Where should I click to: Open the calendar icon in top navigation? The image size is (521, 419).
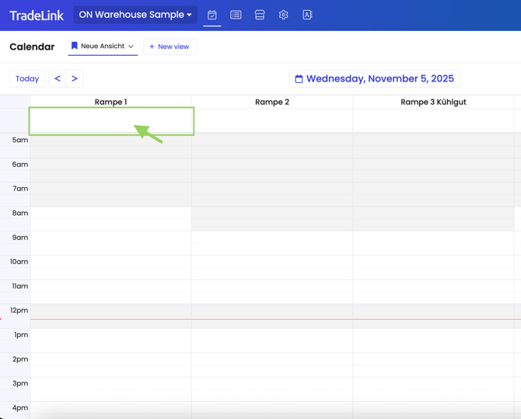pyautogui.click(x=212, y=15)
